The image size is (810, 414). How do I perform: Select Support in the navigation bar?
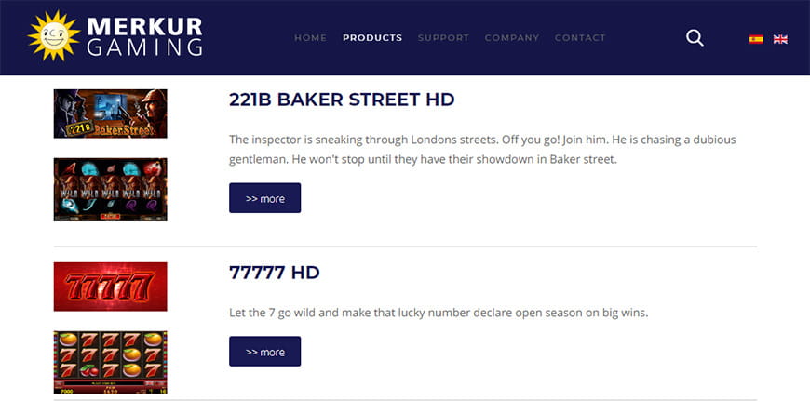pos(443,38)
